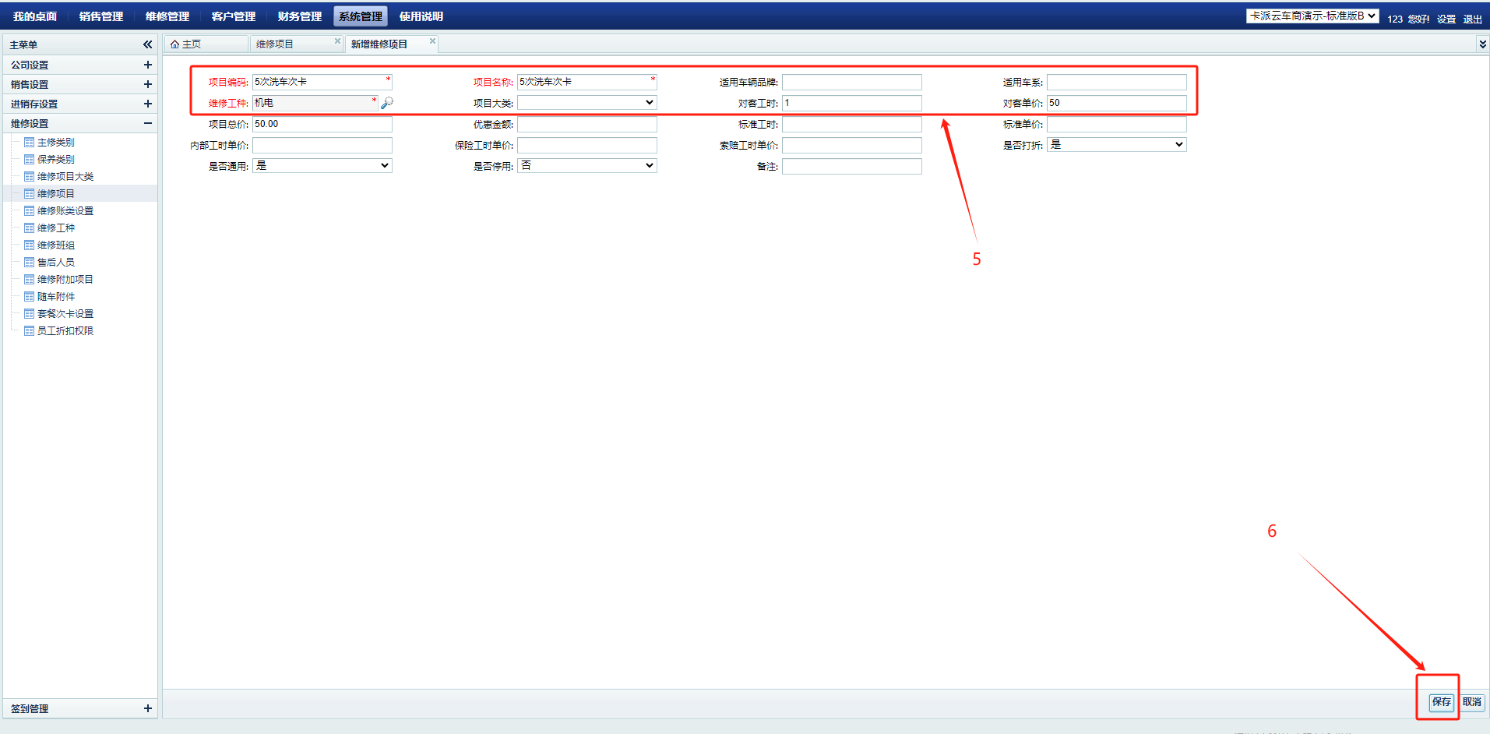The height and width of the screenshot is (734, 1490).
Task: Open the 主页 home tab
Action: [x=187, y=44]
